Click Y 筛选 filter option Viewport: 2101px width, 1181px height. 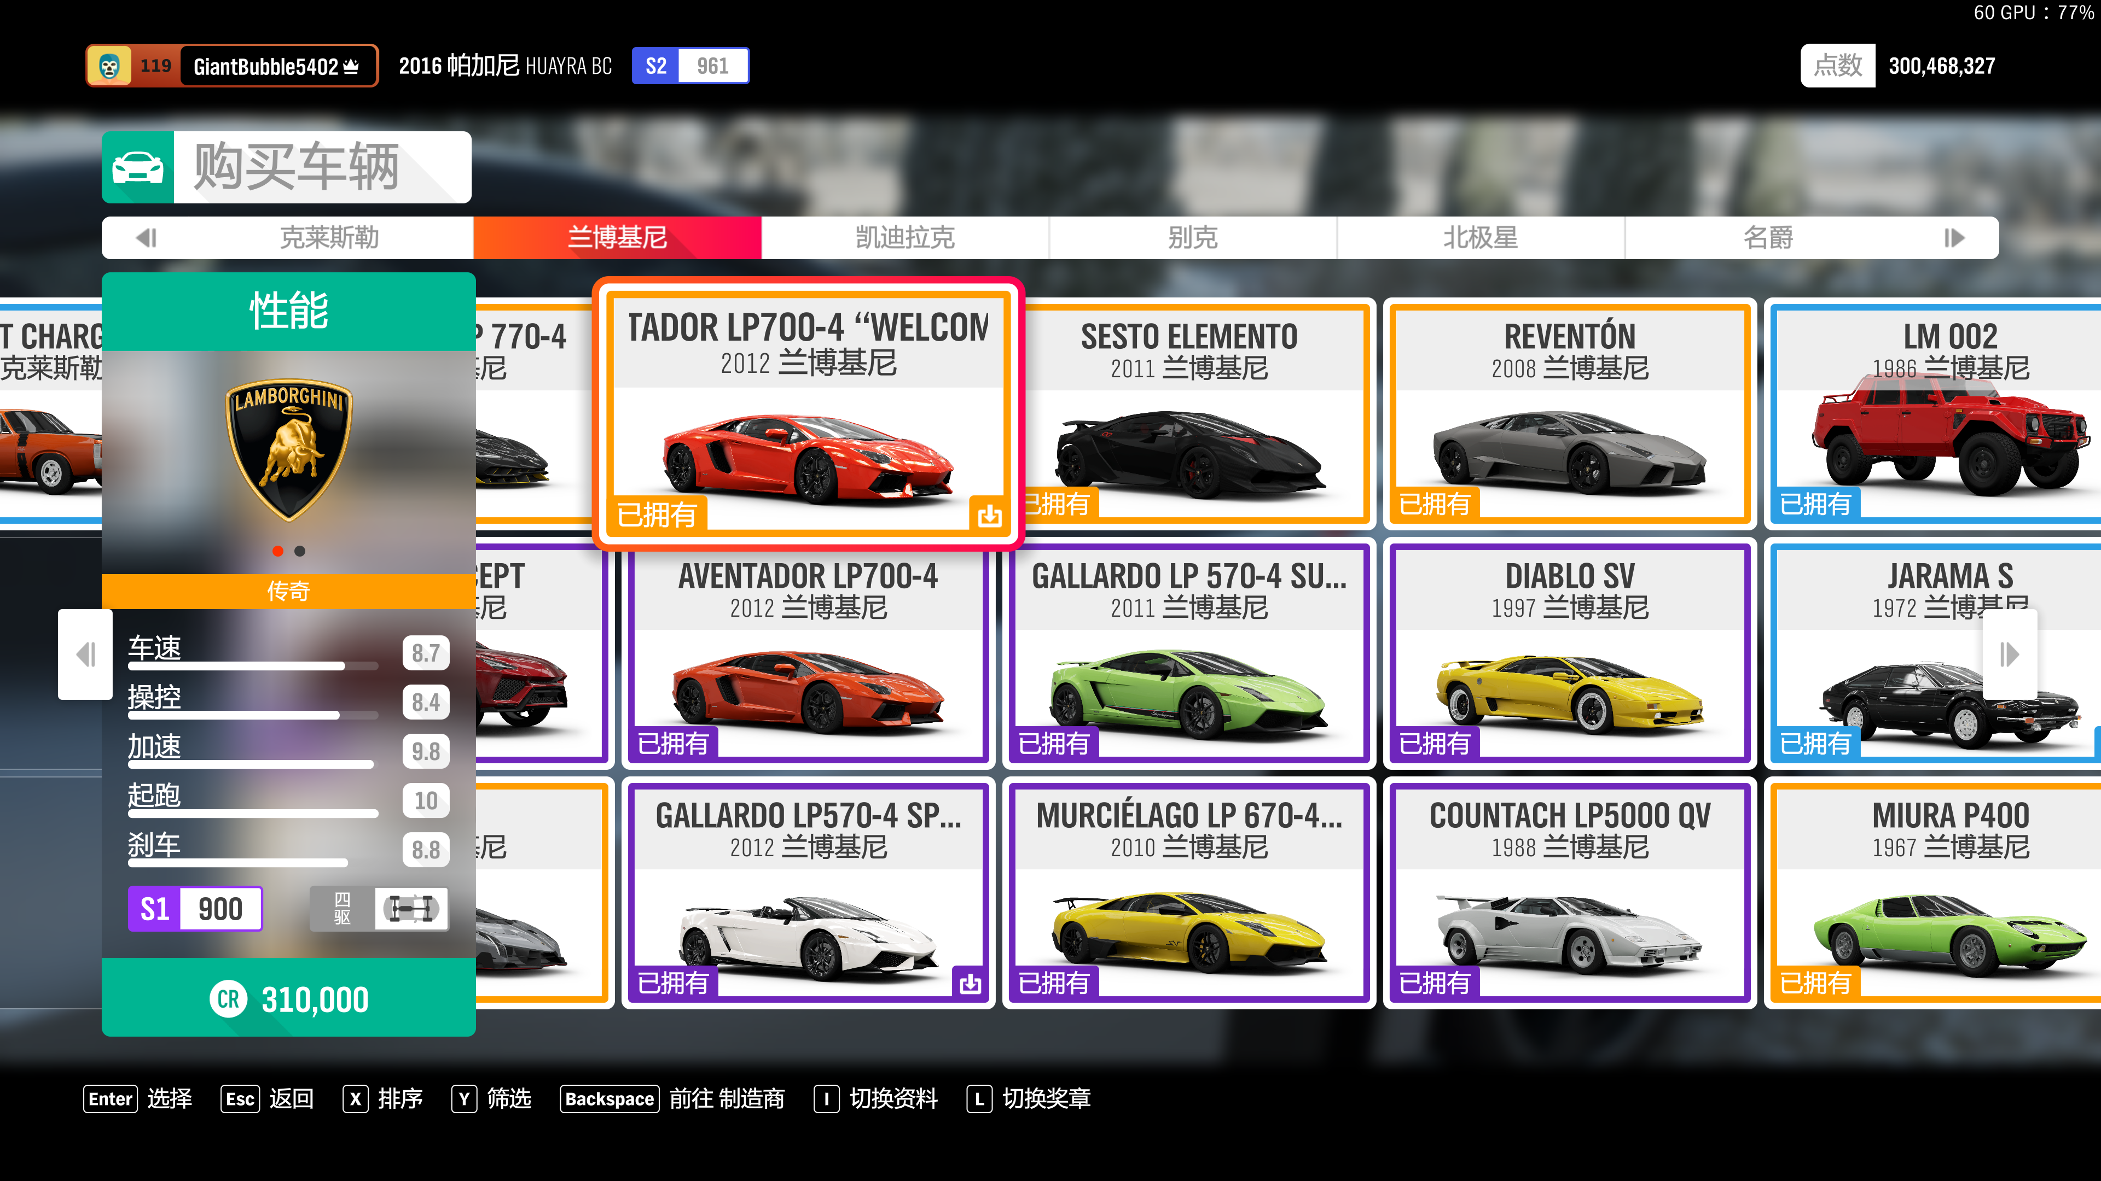pos(491,1098)
